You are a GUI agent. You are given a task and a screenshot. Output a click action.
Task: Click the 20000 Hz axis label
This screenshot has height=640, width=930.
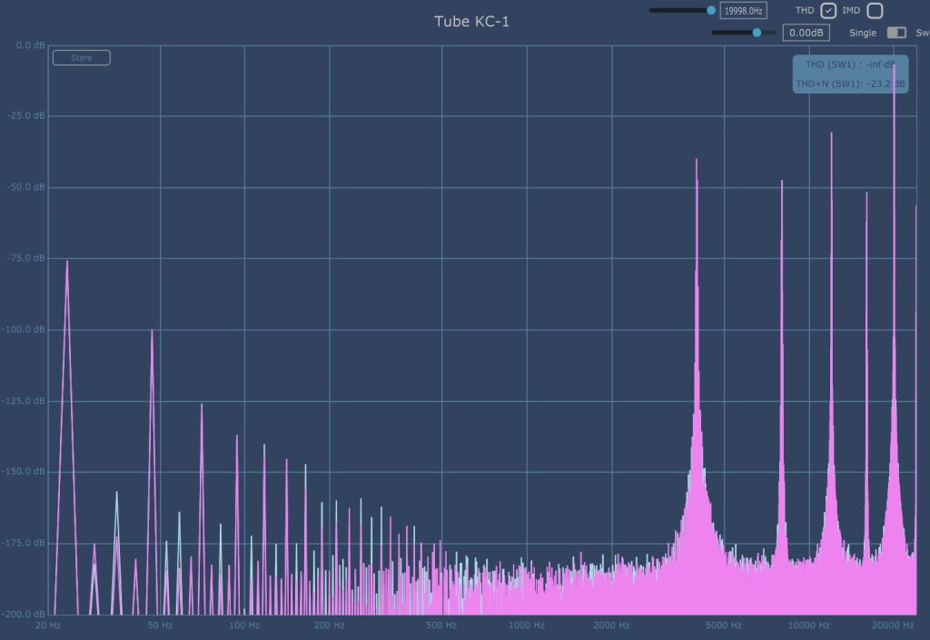click(893, 625)
